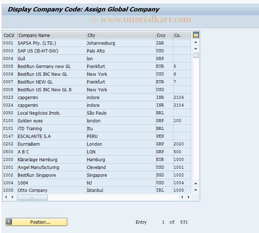Click the PEN currency cell
Screen dimensions: 259x233
[165, 136]
